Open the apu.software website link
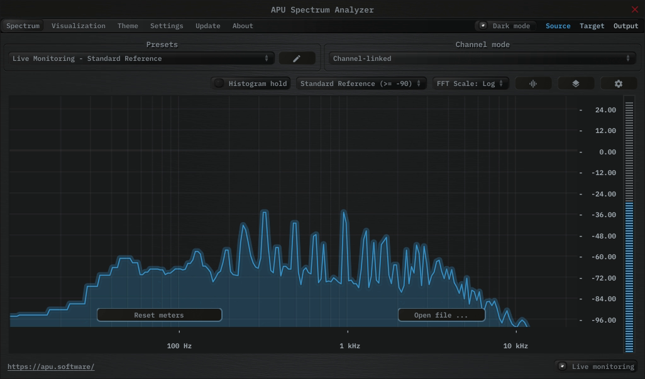 [x=51, y=366]
